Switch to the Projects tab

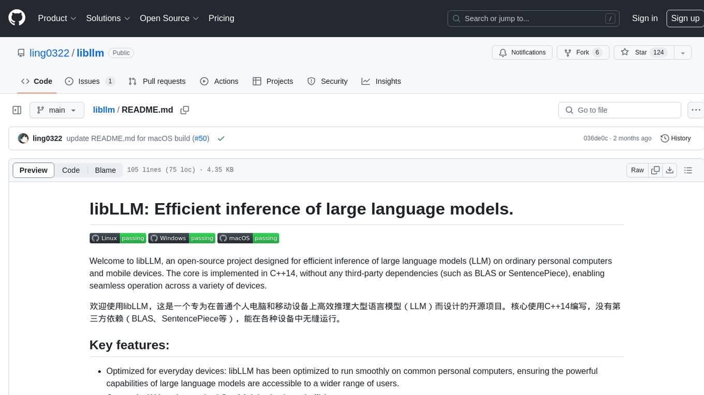pyautogui.click(x=273, y=81)
